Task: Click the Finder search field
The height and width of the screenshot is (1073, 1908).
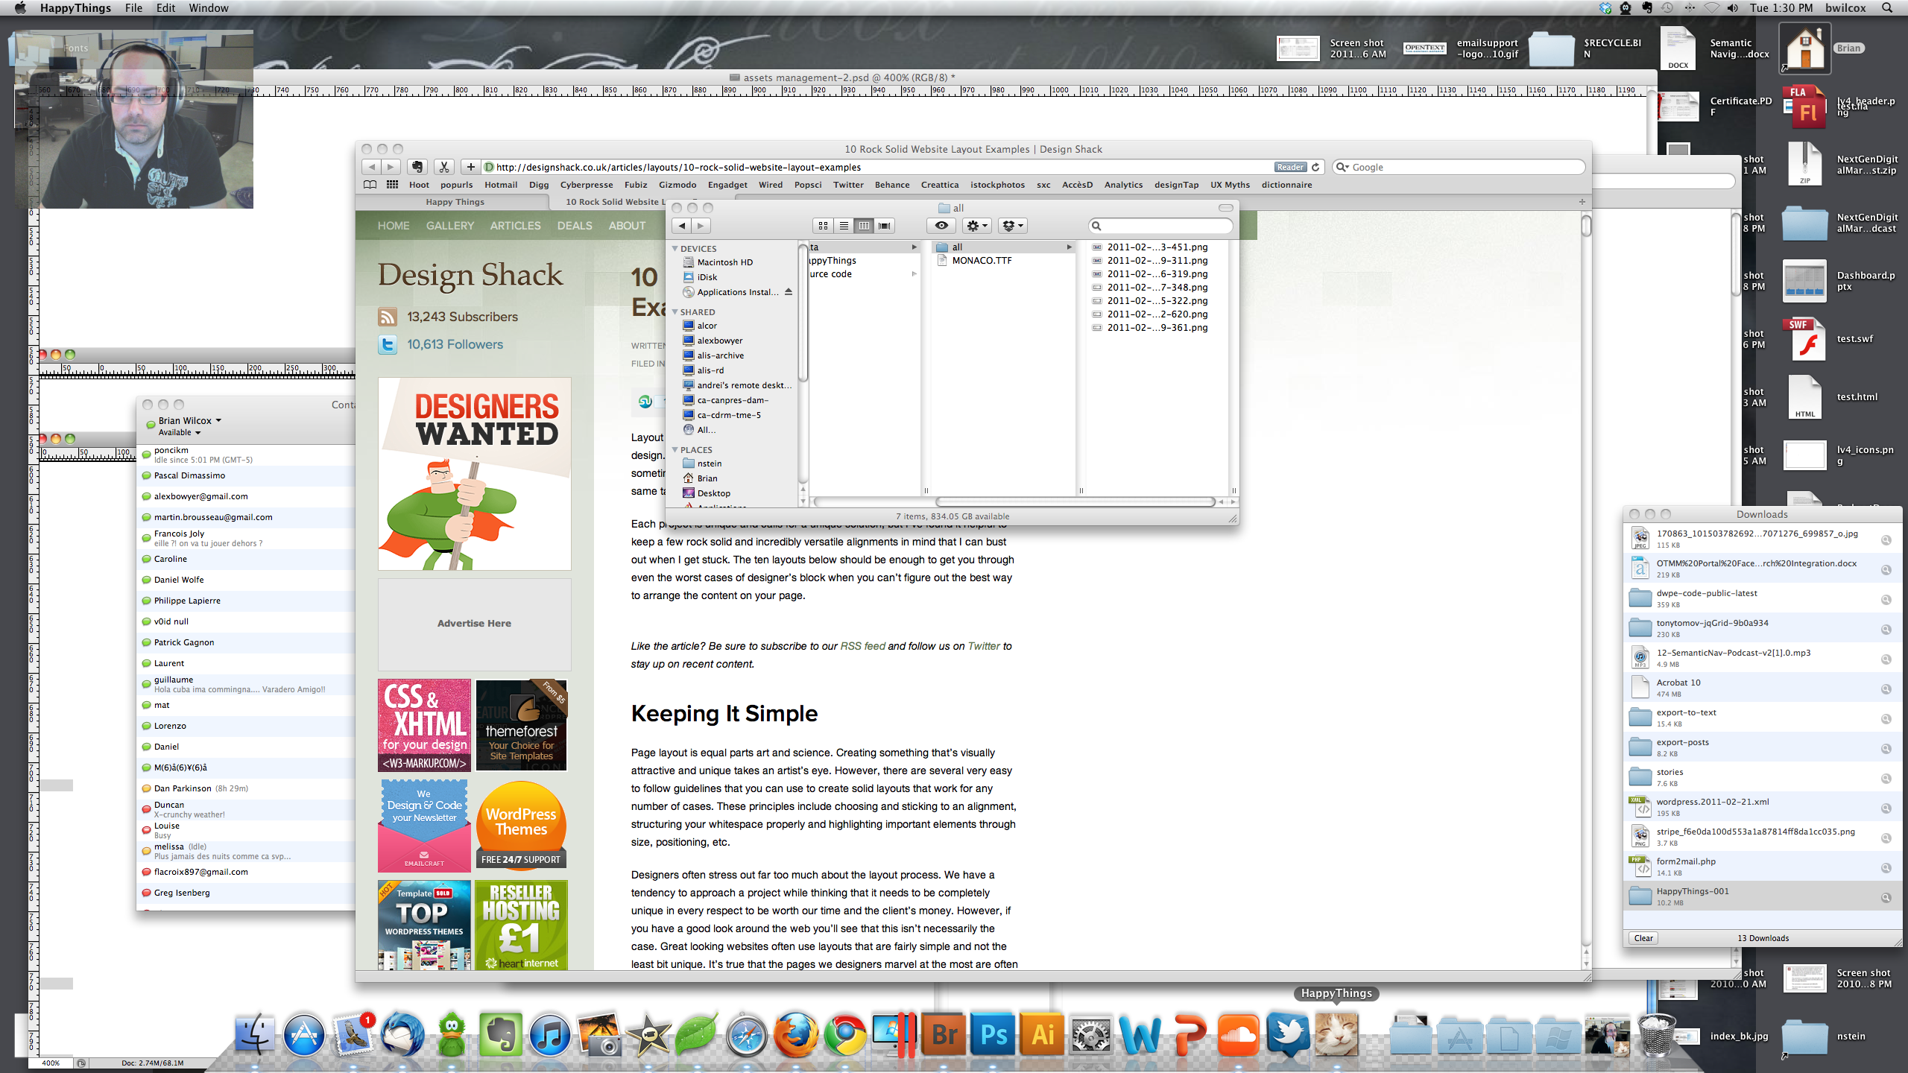Action: coord(1161,226)
